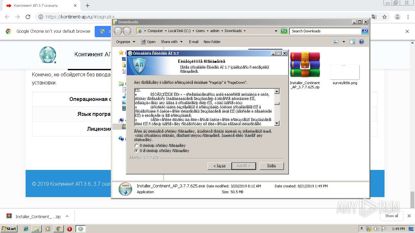
Task: Click Chrome's back navigation arrow
Action: 7,17
